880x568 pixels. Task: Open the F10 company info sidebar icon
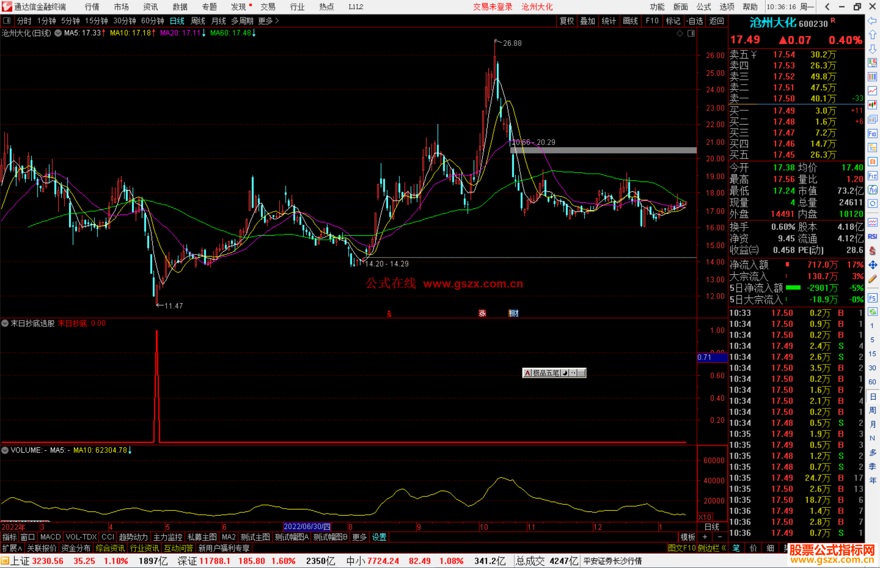pos(872,134)
